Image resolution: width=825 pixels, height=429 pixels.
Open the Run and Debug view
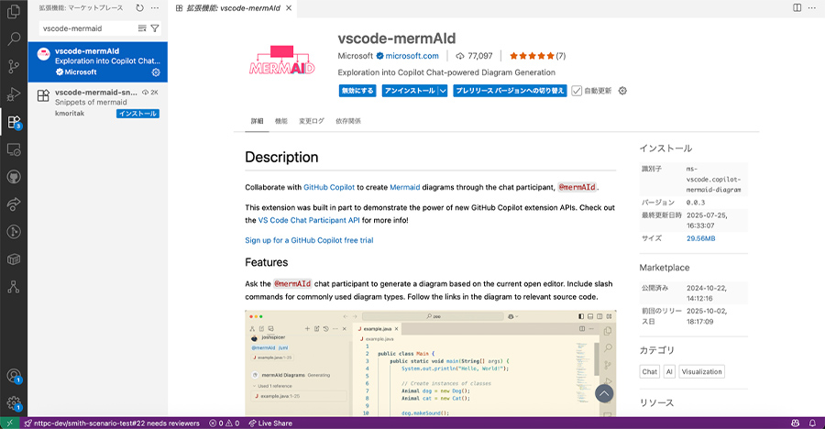point(14,93)
